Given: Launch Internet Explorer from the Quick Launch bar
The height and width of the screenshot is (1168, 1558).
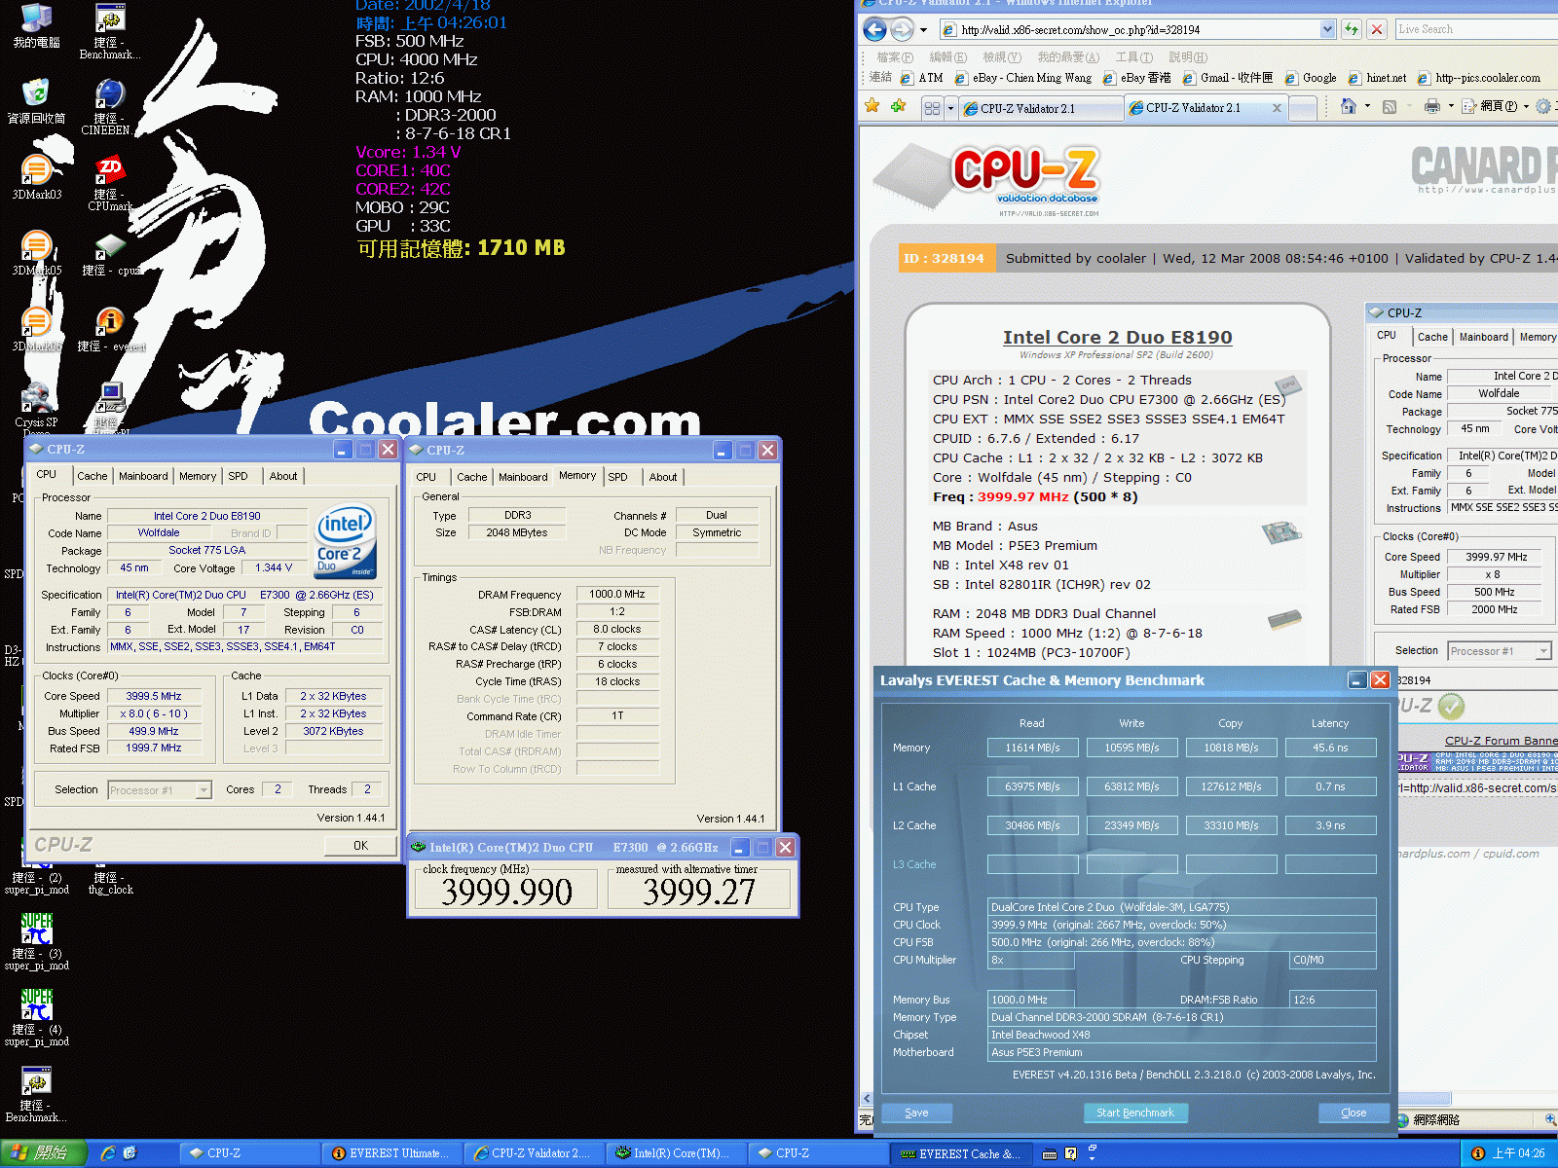Looking at the screenshot, I should [108, 1153].
